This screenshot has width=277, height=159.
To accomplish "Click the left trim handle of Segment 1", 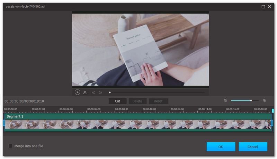I will point(4,123).
